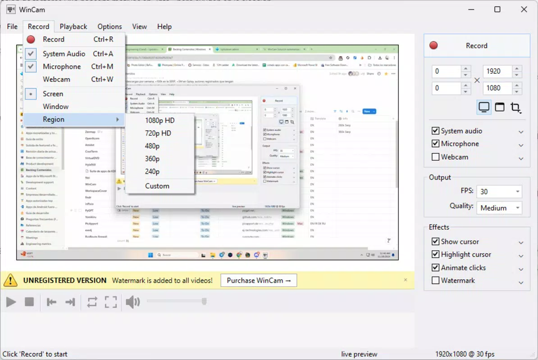Click the live preview thumbnail

[207, 153]
